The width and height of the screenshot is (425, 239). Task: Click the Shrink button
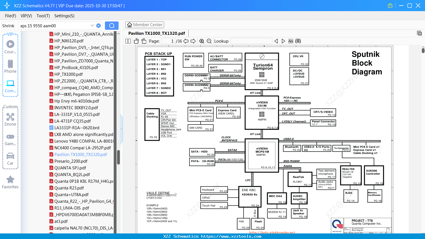8,26
